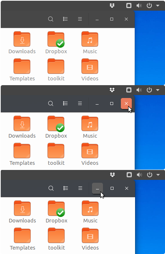Screen dimensions: 165x254
Task: Open toolkit folder in window with red close button
Action: [56, 151]
